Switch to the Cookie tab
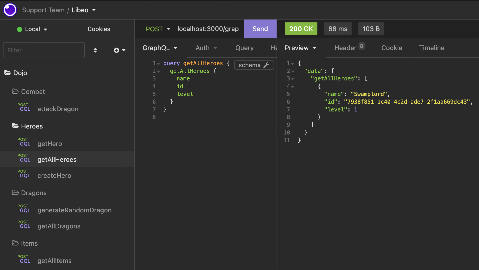 (392, 48)
